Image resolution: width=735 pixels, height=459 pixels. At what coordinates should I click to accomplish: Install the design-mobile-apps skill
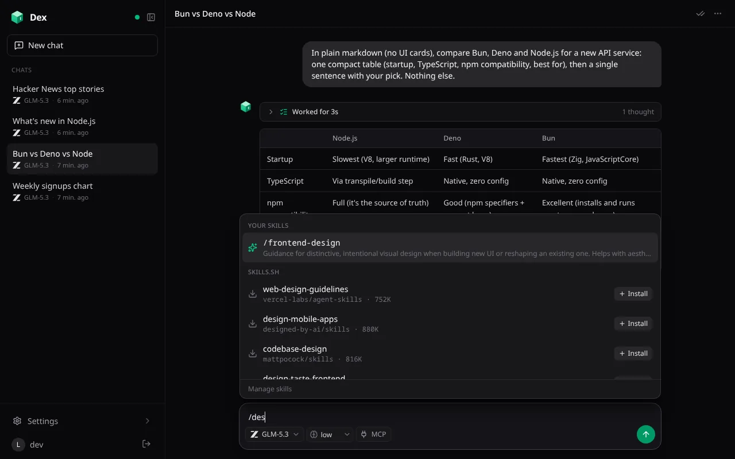pyautogui.click(x=633, y=324)
